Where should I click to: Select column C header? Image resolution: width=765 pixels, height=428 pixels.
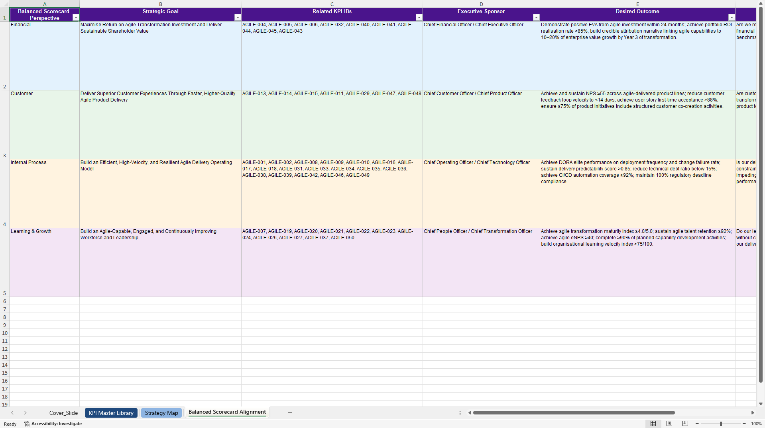(x=332, y=4)
